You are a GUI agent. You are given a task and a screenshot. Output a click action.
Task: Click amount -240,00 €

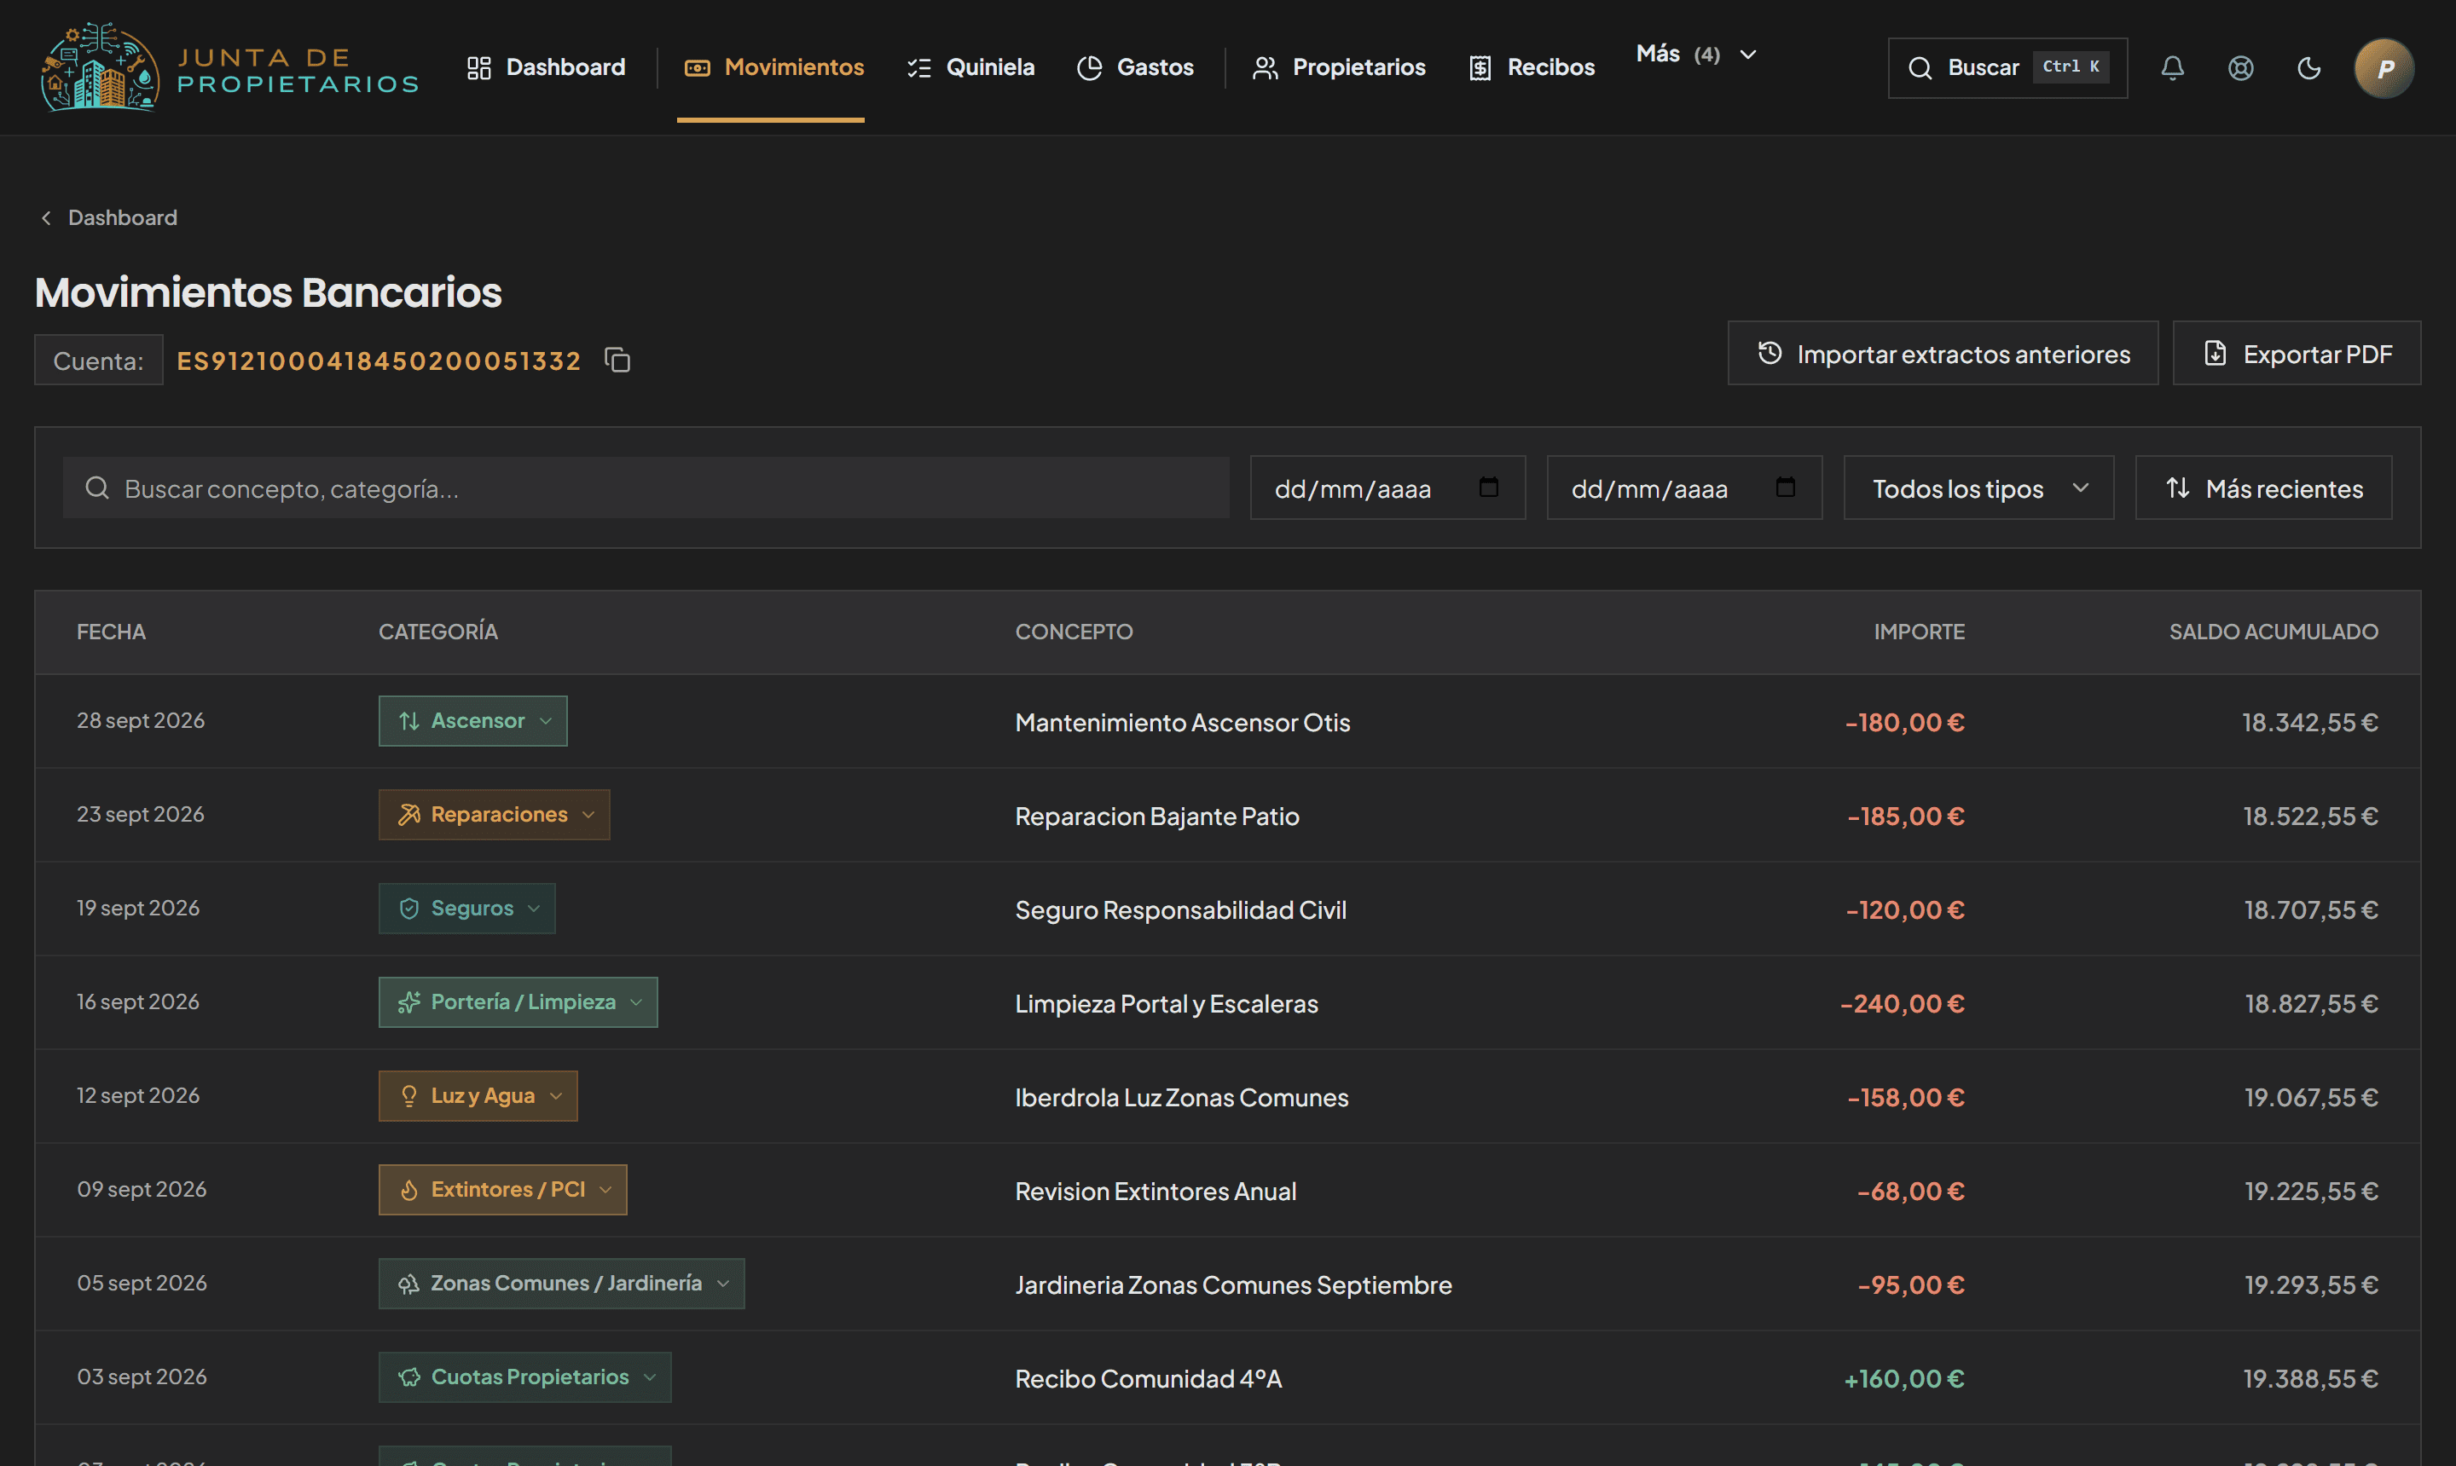[x=1902, y=1004]
